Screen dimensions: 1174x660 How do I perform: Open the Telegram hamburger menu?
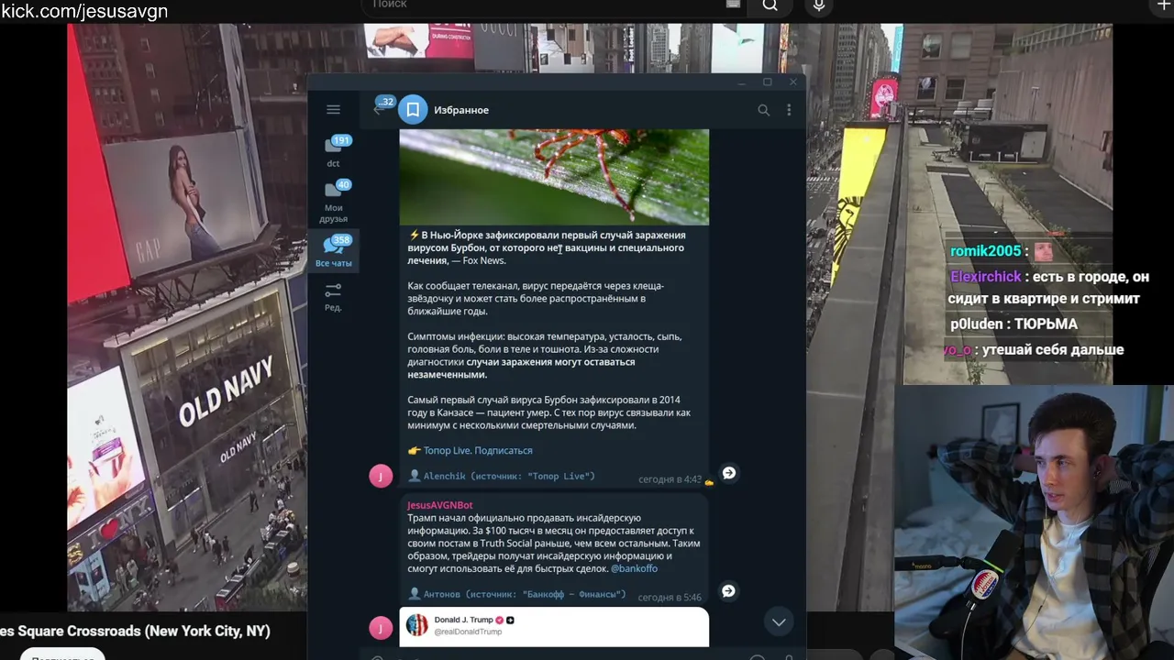coord(333,110)
